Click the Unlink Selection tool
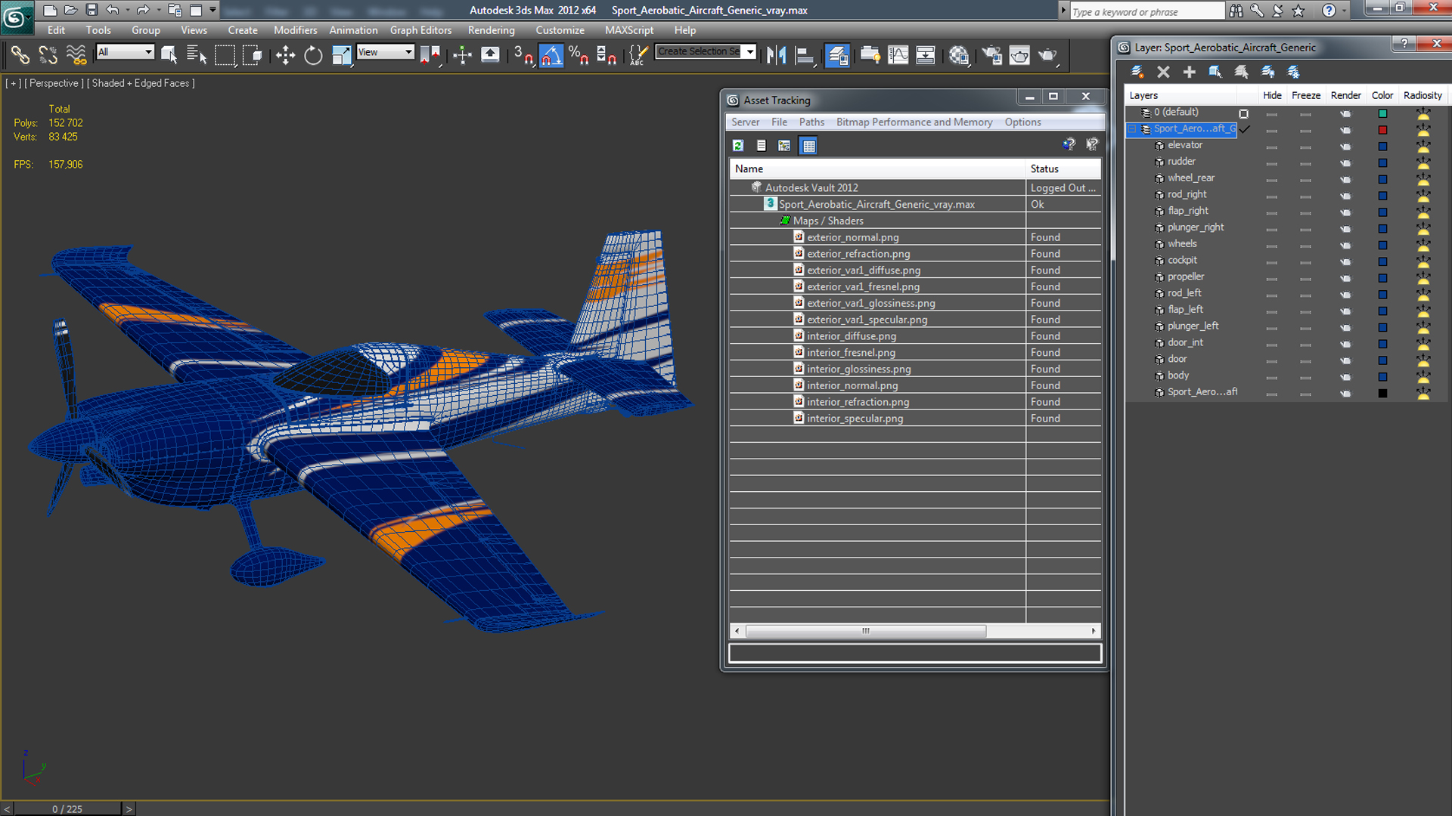 (48, 54)
